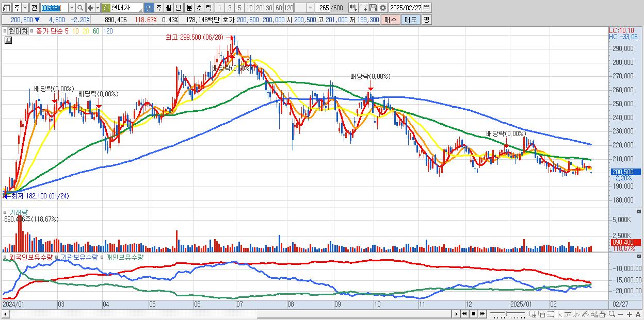Open the interval combo box dropdown arrow

pos(310,8)
